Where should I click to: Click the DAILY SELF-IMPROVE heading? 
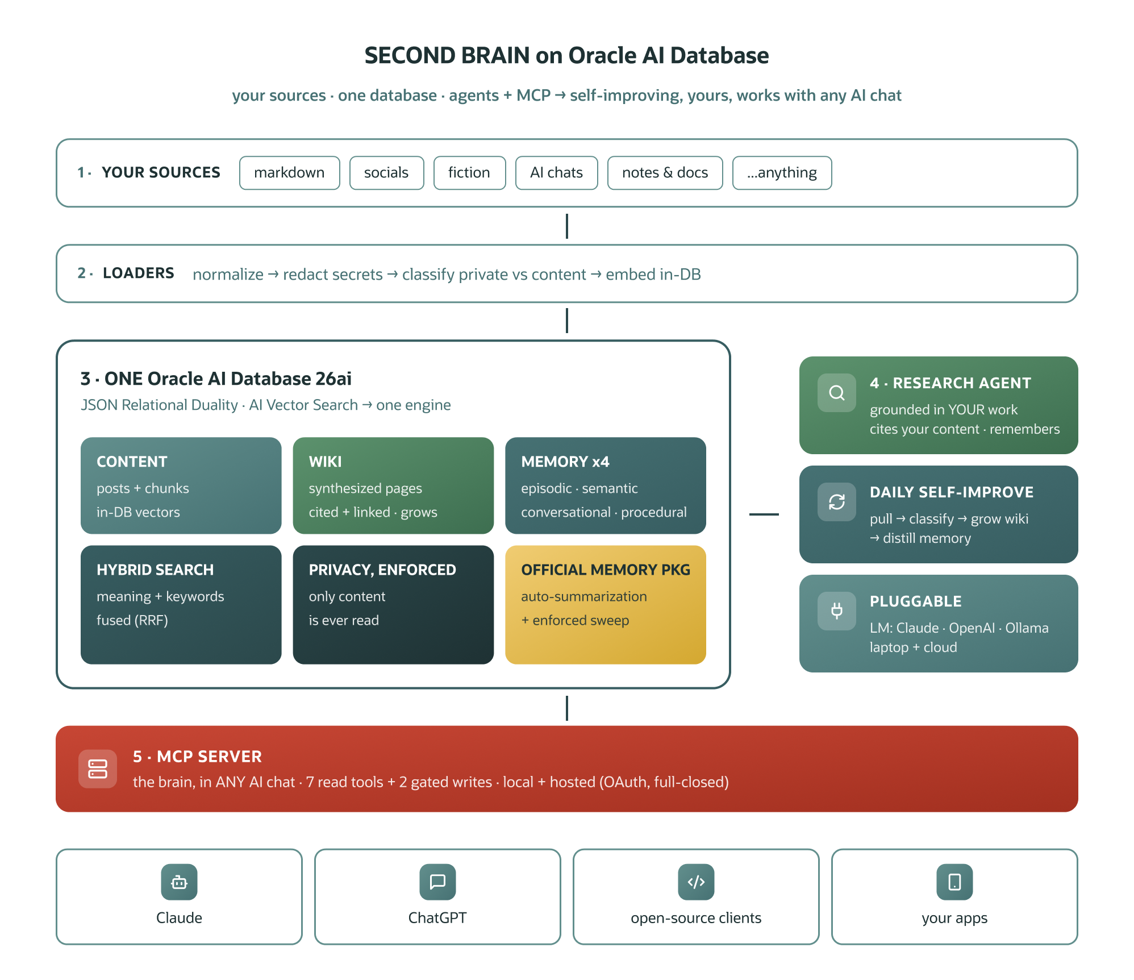(x=951, y=492)
